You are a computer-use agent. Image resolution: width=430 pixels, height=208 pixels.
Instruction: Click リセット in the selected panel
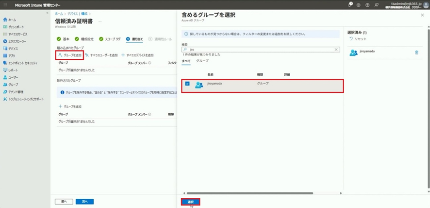click(358, 39)
